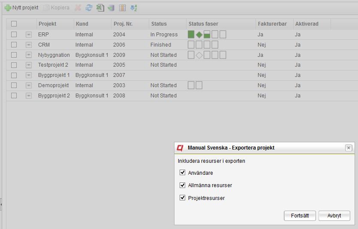Click project number 2003
Screen dimensions: 358x229
tap(119, 85)
